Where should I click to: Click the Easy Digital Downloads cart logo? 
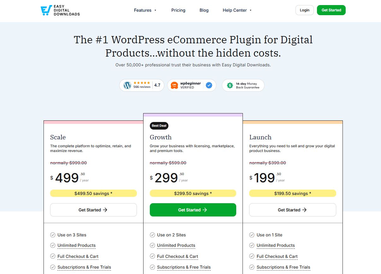click(x=46, y=10)
